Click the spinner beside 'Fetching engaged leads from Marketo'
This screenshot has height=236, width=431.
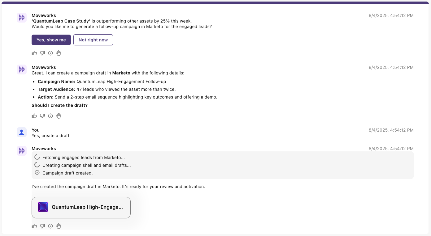[37, 157]
